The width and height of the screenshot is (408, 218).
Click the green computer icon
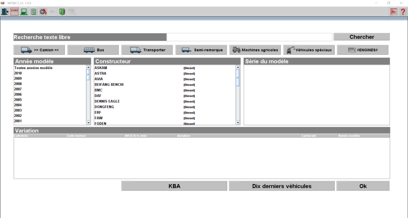24,12
